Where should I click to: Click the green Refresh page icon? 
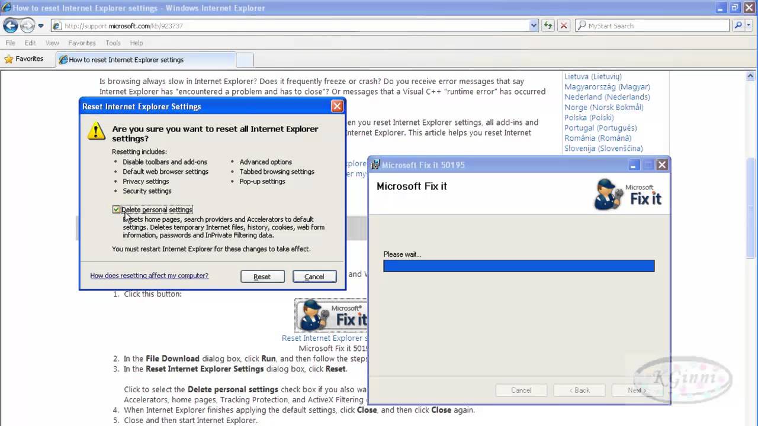(548, 26)
